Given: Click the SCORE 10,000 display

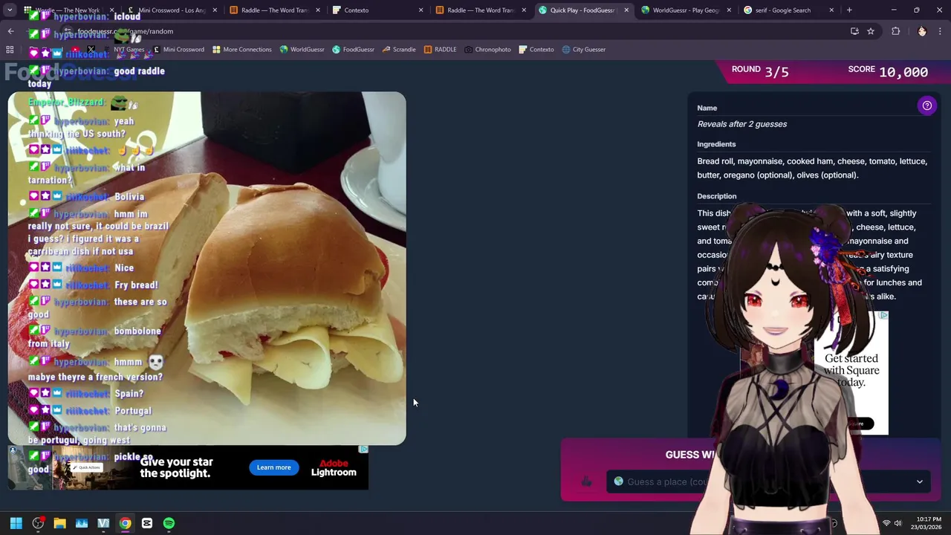Looking at the screenshot, I should click(888, 71).
